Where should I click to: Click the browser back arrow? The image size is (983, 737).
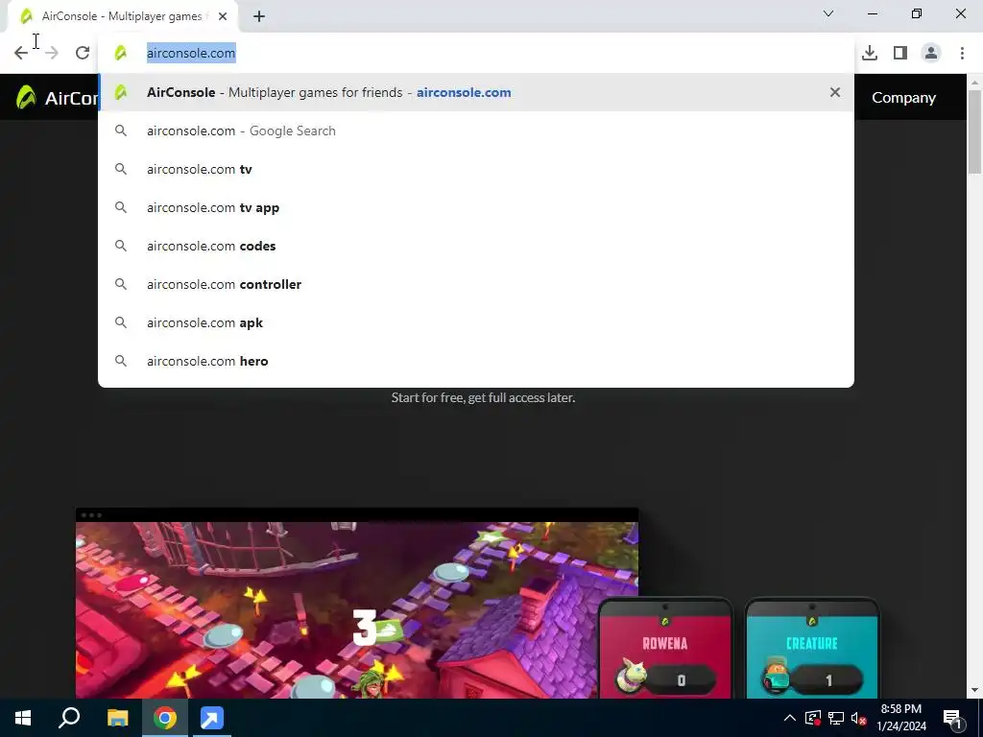(x=21, y=54)
